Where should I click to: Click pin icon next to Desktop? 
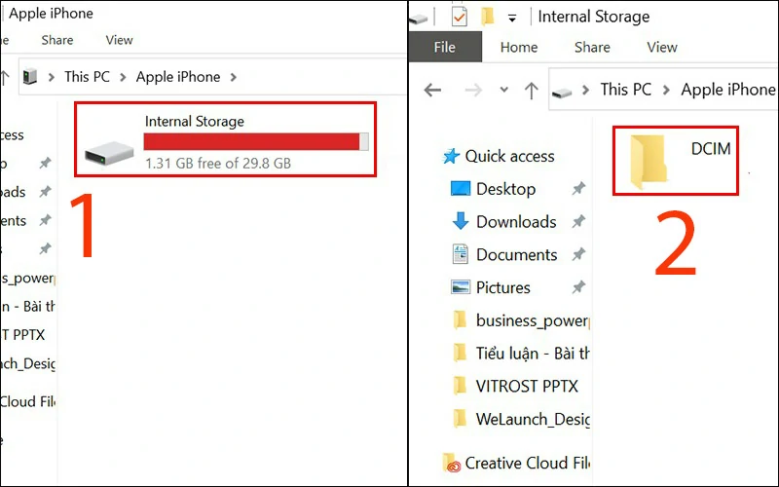(x=578, y=189)
